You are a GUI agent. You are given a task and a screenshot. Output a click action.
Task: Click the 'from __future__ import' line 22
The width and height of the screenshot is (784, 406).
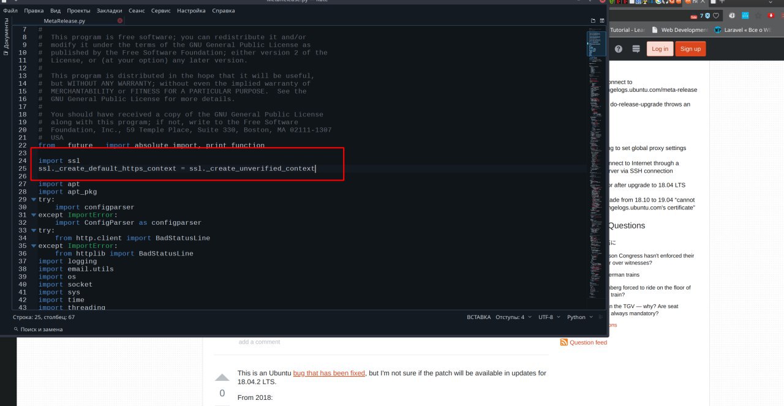(151, 145)
